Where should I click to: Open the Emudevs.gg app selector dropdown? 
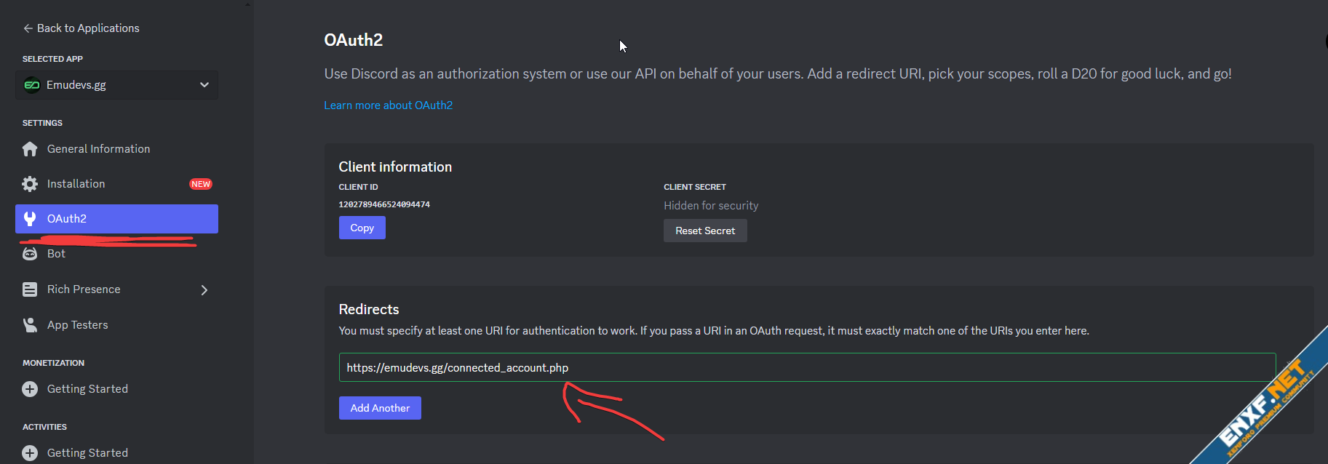204,85
